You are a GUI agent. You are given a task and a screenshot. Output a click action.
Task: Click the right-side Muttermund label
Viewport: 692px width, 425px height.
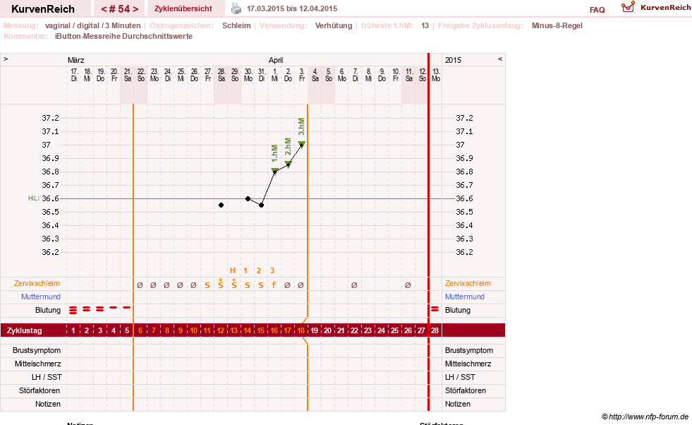point(465,297)
